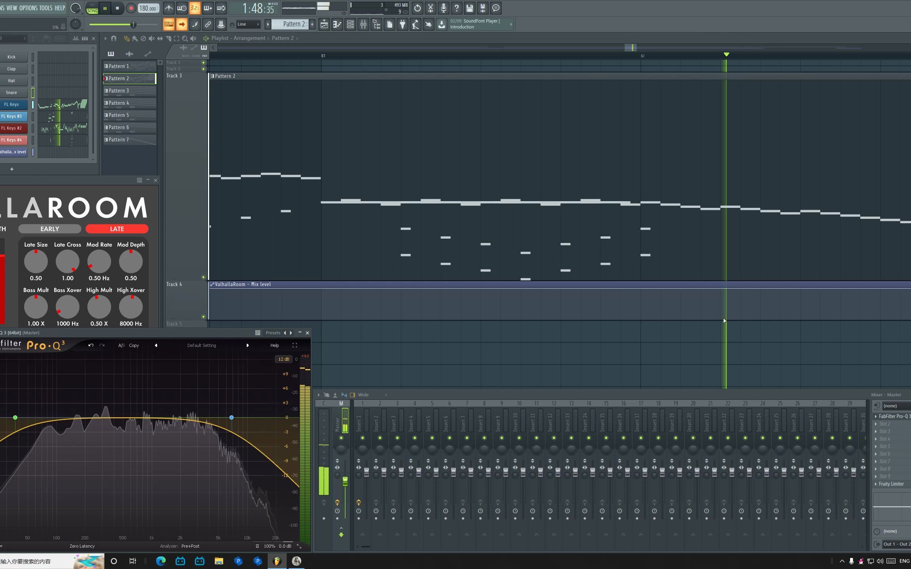Toggle SONG/PAT mode switch

click(92, 8)
